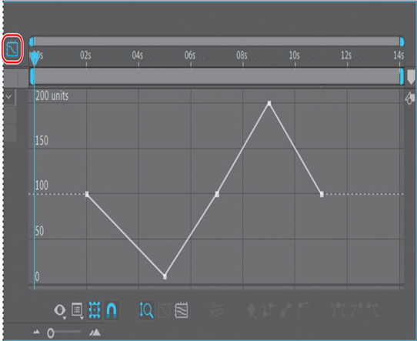Viewport: 417px width, 341px height.
Task: Toggle Auto-zoom graph height
Action: [146, 310]
